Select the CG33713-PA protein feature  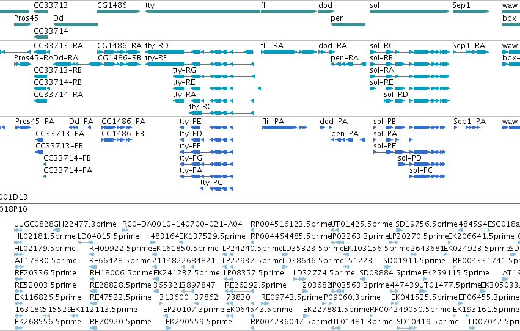pos(40,140)
